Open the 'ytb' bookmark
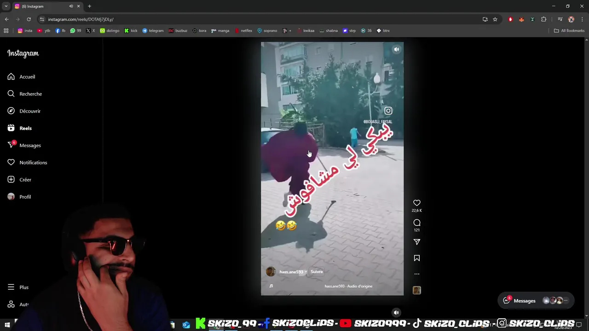This screenshot has height=331, width=589. (x=44, y=31)
